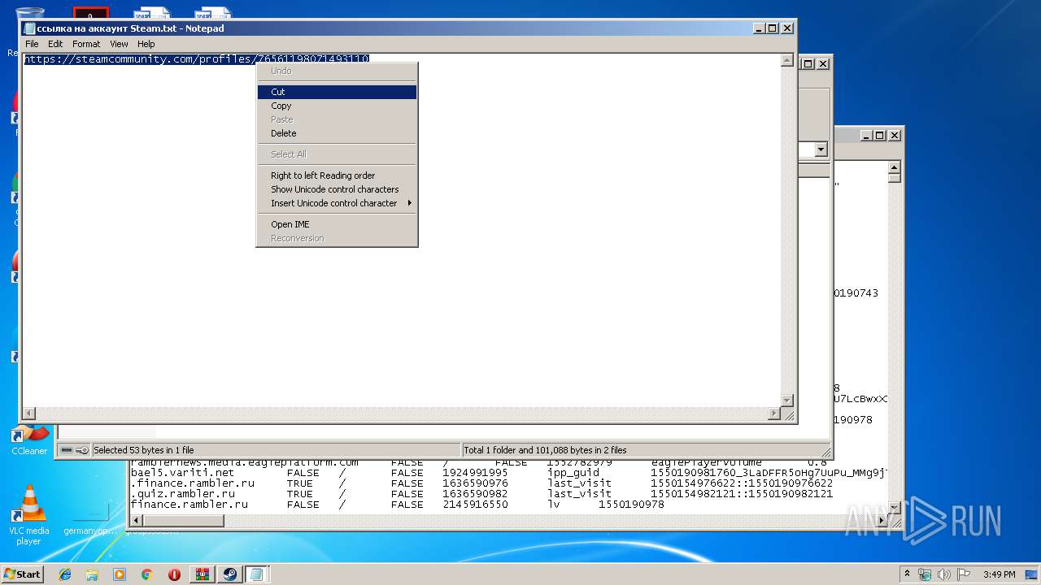Click background window vertical scrollbar up arrow
This screenshot has width=1041, height=585.
895,167
